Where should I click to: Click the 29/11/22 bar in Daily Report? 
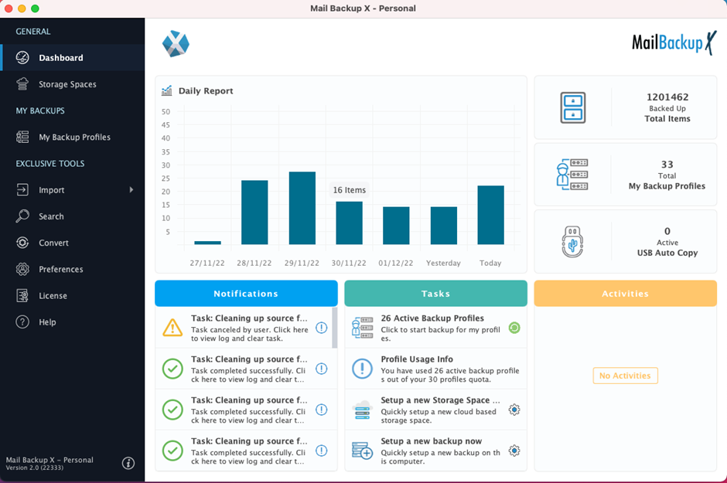click(302, 208)
